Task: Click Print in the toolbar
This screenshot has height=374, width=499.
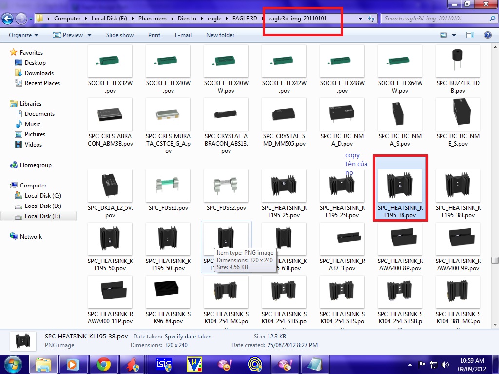Action: (154, 35)
